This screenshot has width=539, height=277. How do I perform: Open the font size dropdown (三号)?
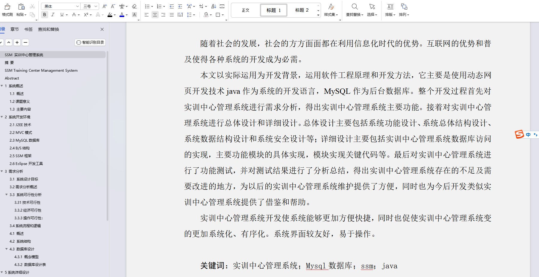tap(96, 6)
